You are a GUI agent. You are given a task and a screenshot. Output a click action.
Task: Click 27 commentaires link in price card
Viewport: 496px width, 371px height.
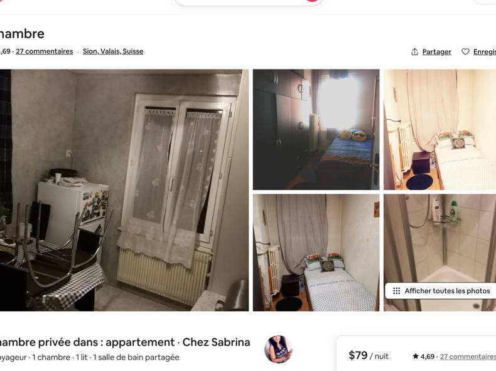[x=468, y=357]
